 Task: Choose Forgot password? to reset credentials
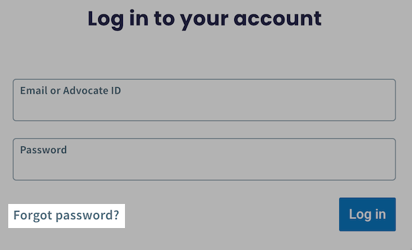pyautogui.click(x=66, y=216)
